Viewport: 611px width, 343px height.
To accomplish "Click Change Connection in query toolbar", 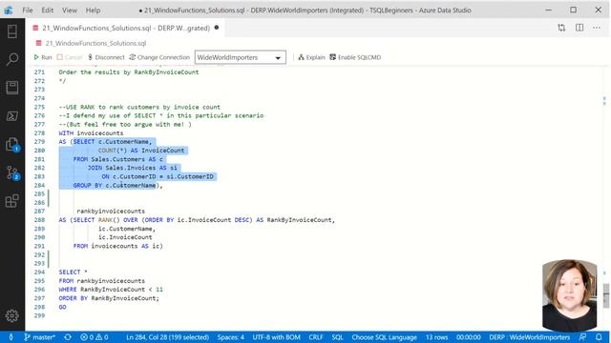I will [x=159, y=57].
